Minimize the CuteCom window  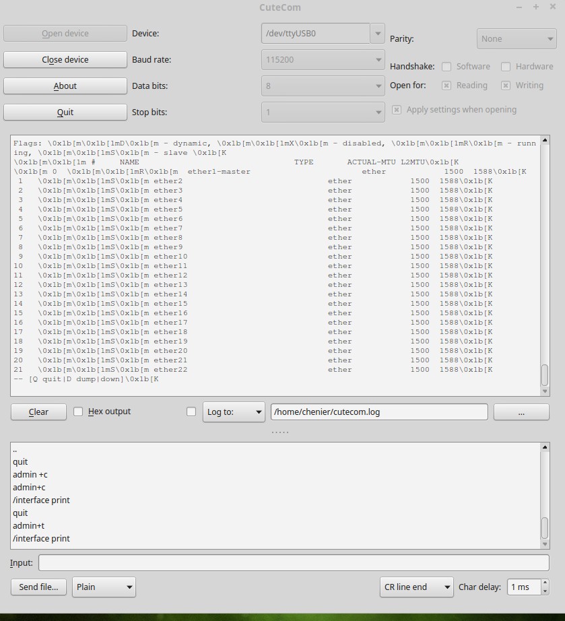519,7
